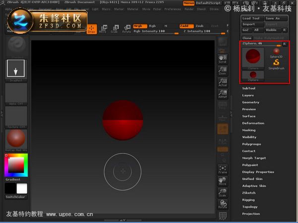The width and height of the screenshot is (298, 223).
Task: Expand the SubTool section
Action: [249, 88]
